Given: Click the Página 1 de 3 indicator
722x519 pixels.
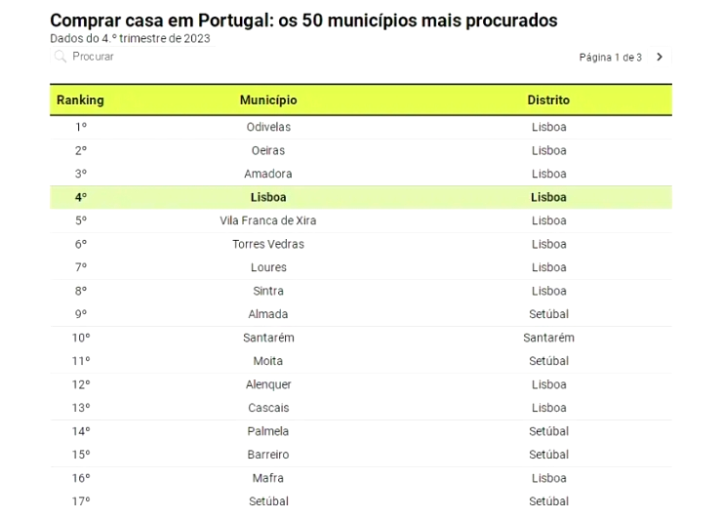Looking at the screenshot, I should [610, 58].
